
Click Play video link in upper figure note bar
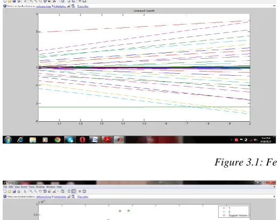click(x=83, y=6)
